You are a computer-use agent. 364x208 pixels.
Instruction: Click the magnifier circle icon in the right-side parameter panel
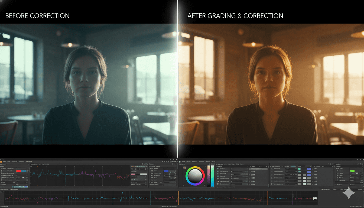tap(173, 175)
